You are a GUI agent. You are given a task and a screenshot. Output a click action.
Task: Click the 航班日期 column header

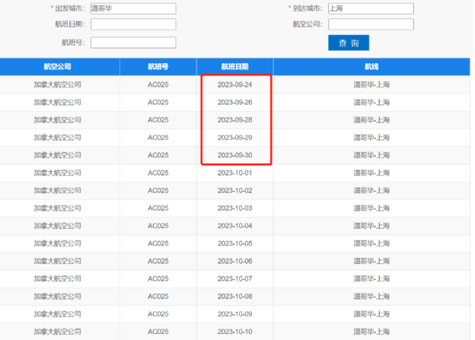[234, 67]
